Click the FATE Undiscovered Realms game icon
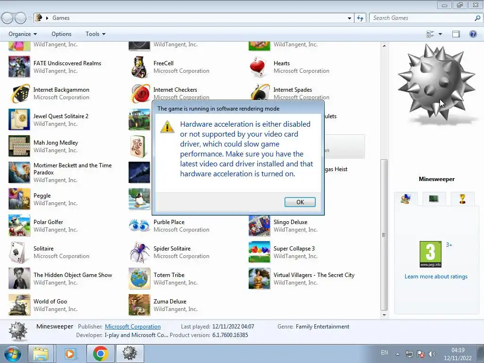The image size is (484, 363). (19, 66)
